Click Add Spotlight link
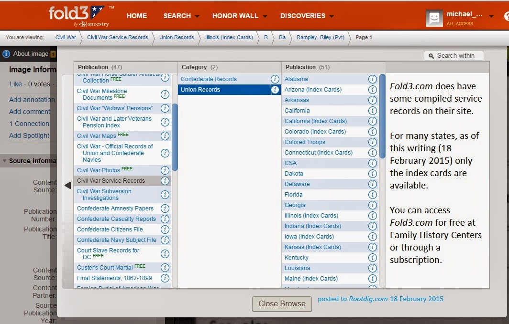The height and width of the screenshot is (324, 509). [29, 136]
